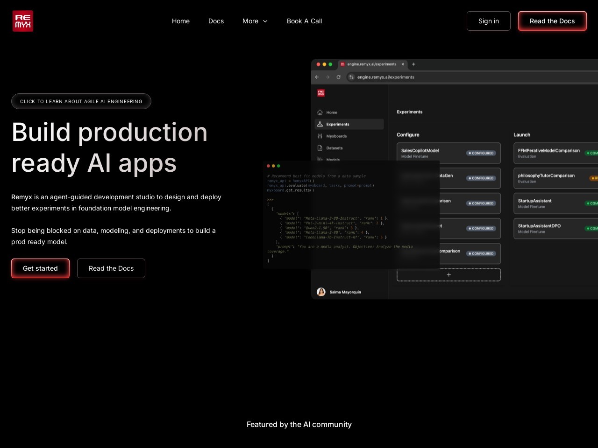Click Read the Docs beside Get started
Viewport: 598px width, 448px height.
tap(111, 268)
